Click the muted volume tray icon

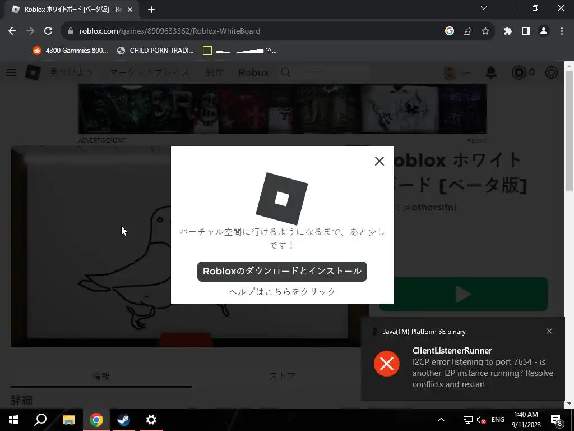[482, 420]
